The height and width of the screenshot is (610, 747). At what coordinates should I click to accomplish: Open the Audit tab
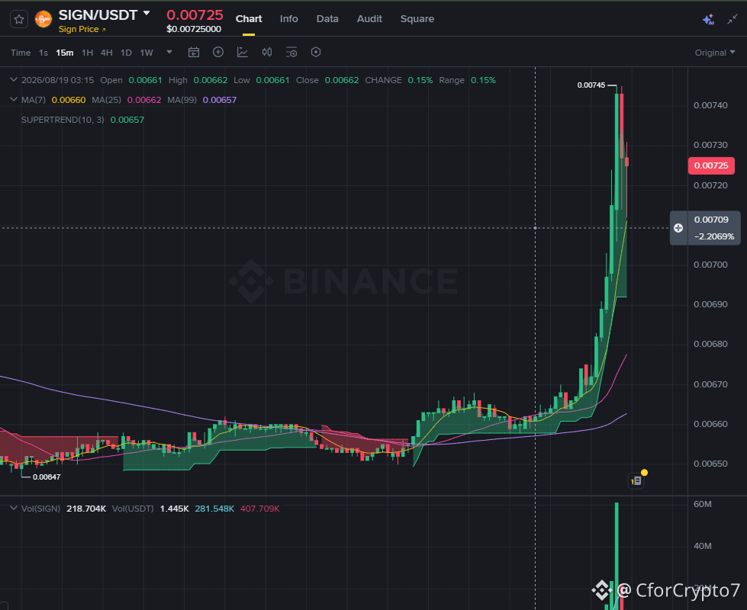click(369, 18)
